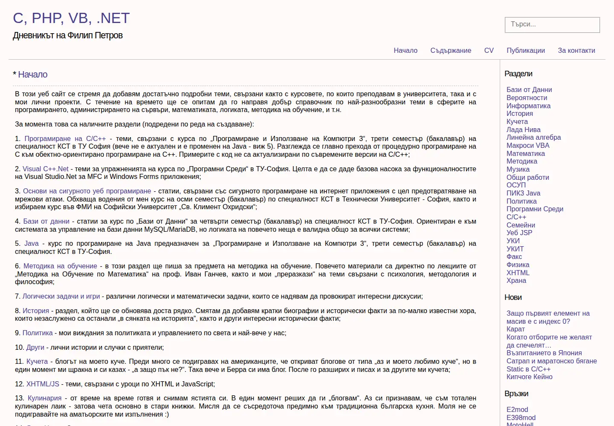Open the 'Съдържание' navigation menu item
Viewport: 614px width, 426px height.
pos(451,50)
